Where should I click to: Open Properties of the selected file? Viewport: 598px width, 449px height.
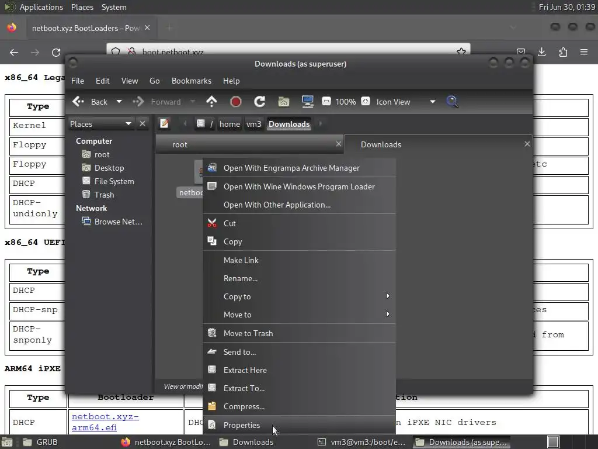point(300,425)
